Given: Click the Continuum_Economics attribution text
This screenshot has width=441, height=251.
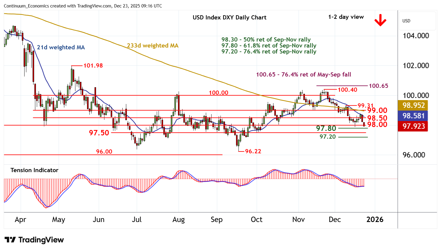Looking at the screenshot, I should coord(83,6).
